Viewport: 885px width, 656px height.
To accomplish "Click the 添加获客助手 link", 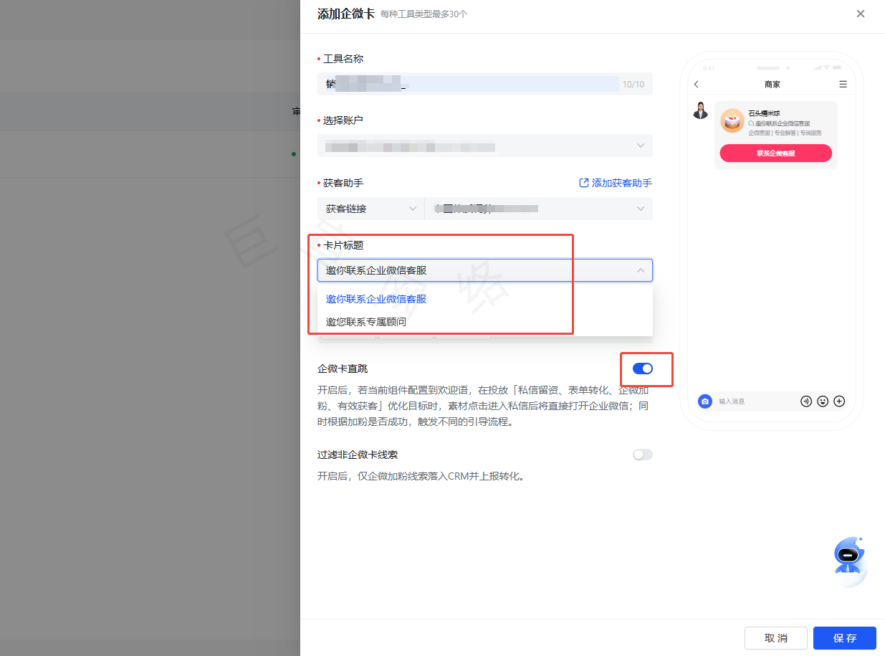I will point(615,183).
